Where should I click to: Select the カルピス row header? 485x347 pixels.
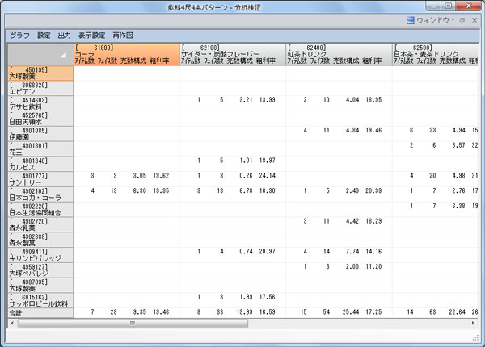(x=40, y=164)
